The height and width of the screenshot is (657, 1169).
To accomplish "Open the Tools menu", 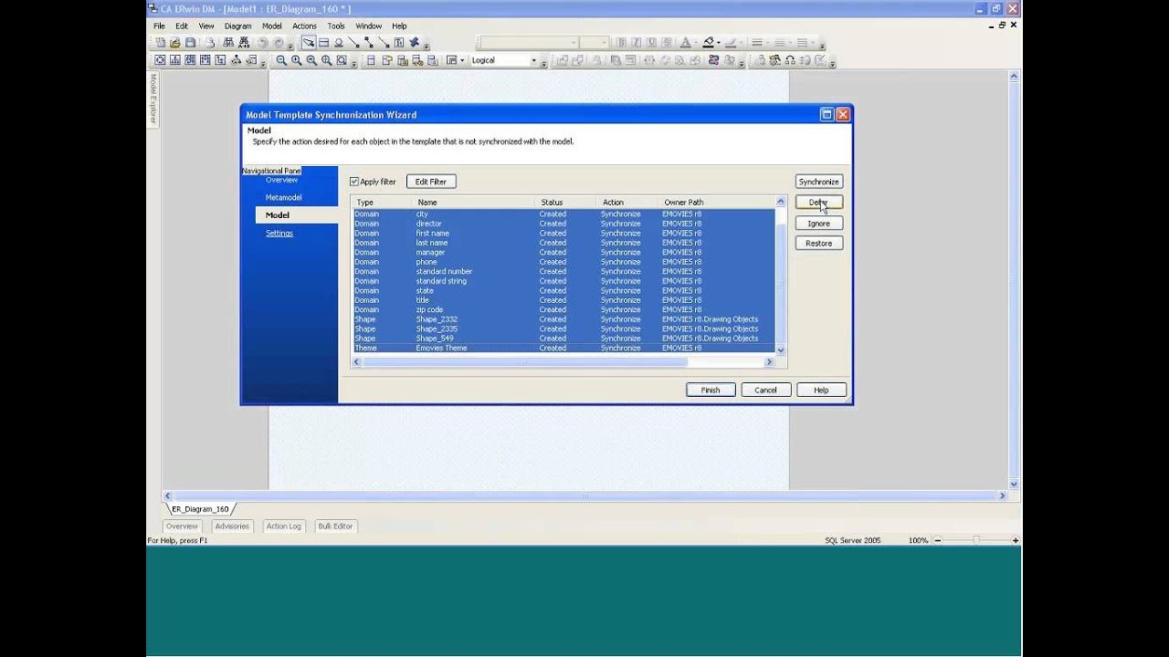I will click(x=336, y=26).
